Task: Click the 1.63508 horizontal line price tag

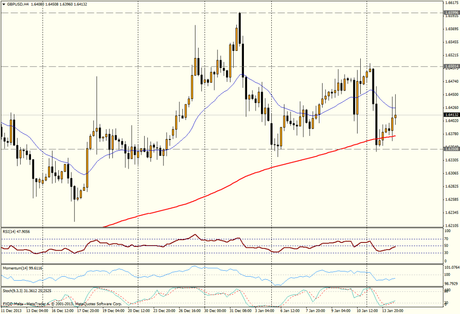Action: [451, 148]
